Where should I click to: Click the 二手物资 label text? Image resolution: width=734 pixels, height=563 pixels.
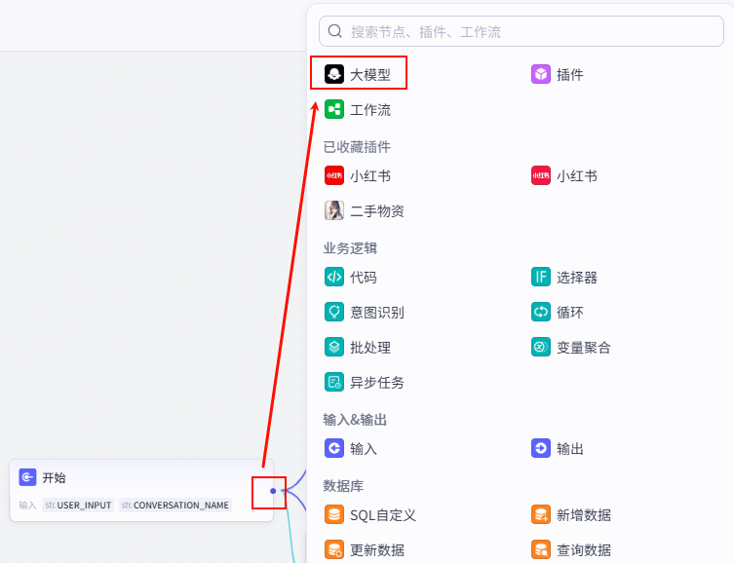377,211
